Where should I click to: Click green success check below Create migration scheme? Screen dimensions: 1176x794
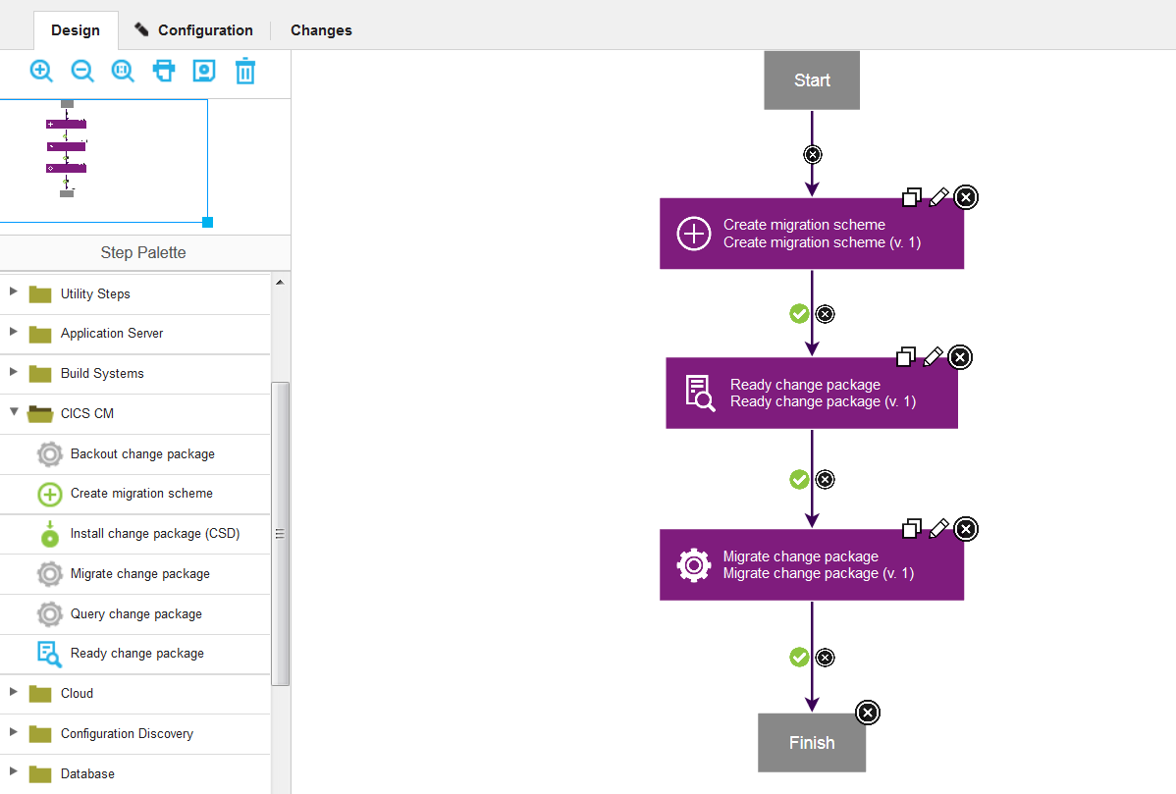tap(799, 313)
